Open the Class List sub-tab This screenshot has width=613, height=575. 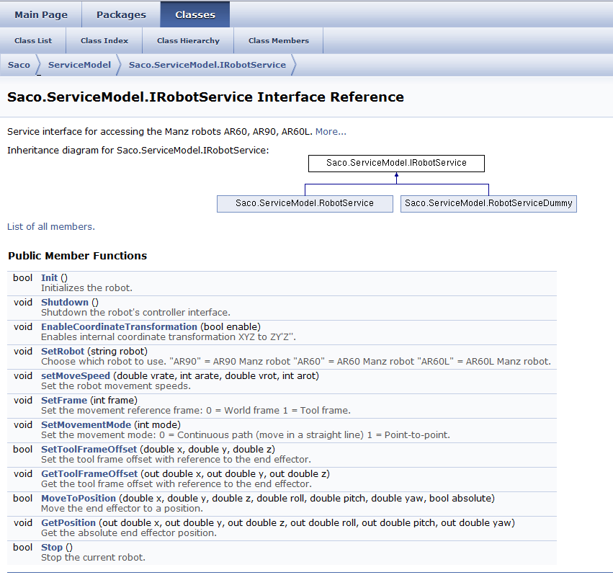click(33, 40)
